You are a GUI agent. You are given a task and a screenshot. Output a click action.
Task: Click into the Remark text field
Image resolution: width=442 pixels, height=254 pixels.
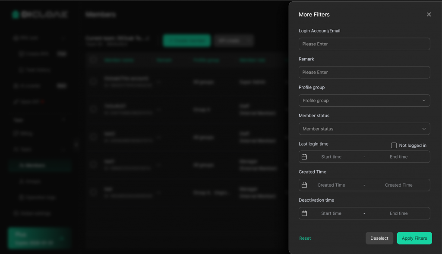tap(364, 72)
